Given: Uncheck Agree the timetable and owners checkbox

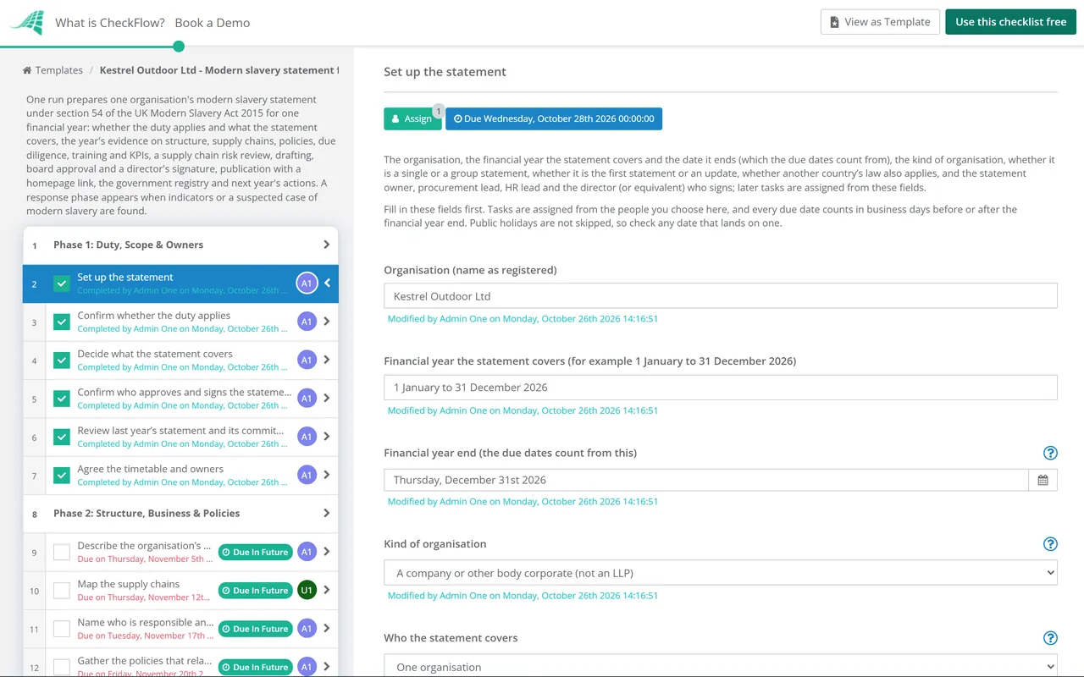Looking at the screenshot, I should tap(62, 476).
